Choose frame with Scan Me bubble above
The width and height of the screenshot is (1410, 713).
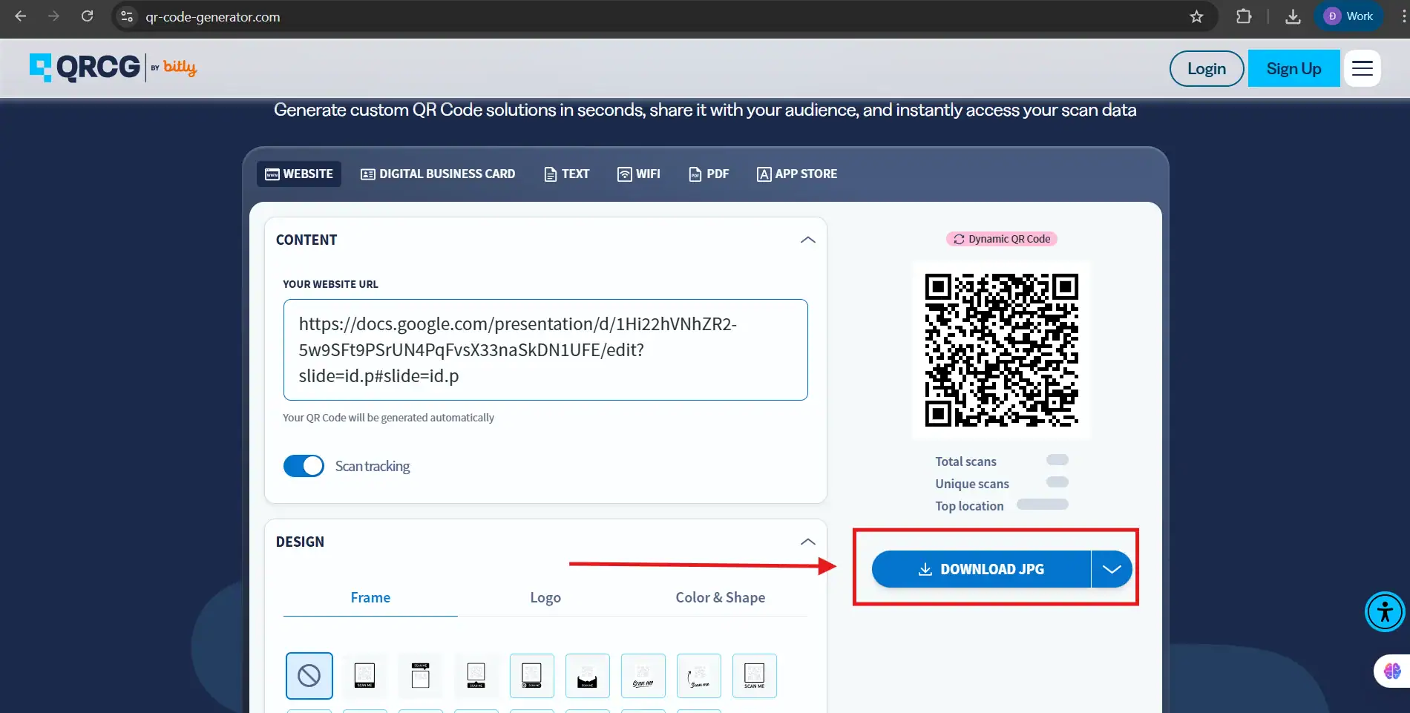[420, 675]
